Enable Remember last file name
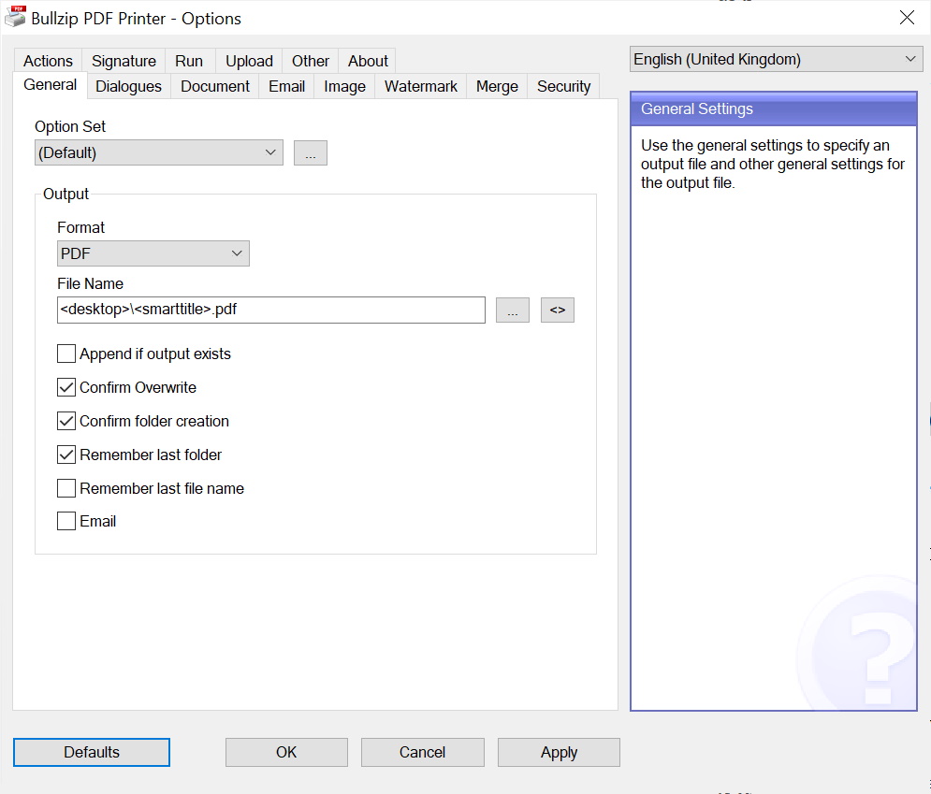Screen dimensions: 931x794 click(x=65, y=488)
